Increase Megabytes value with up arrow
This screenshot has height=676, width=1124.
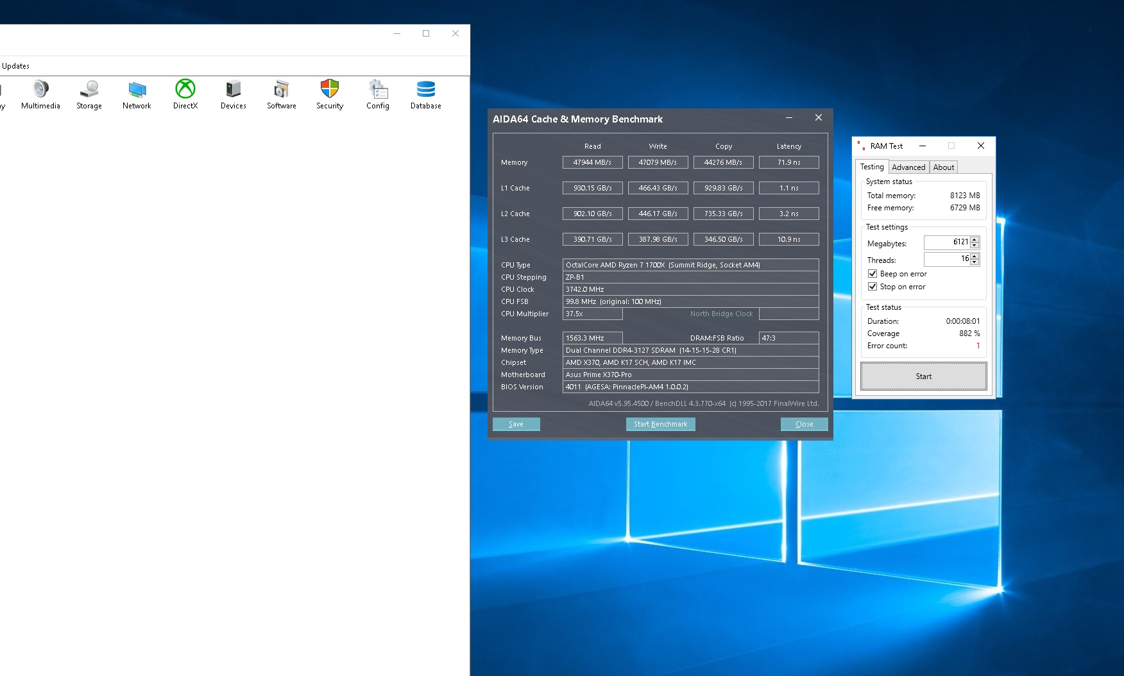pyautogui.click(x=975, y=240)
